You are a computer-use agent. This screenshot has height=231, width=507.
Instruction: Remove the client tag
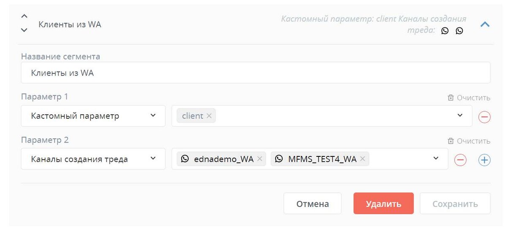click(209, 116)
